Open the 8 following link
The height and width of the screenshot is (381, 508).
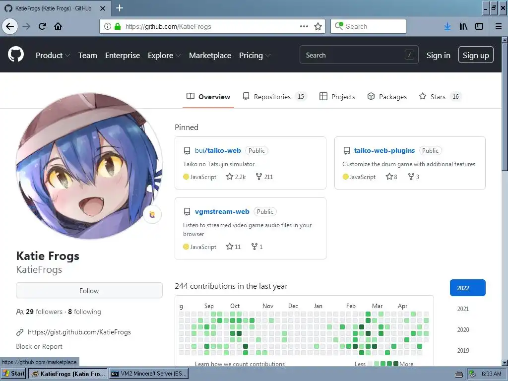click(84, 312)
